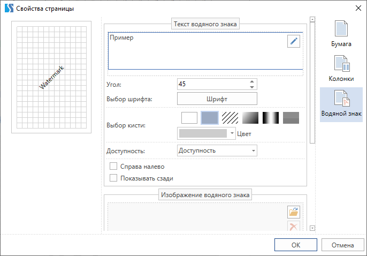Choose the glass effect brush style
The image size is (367, 256).
291,118
